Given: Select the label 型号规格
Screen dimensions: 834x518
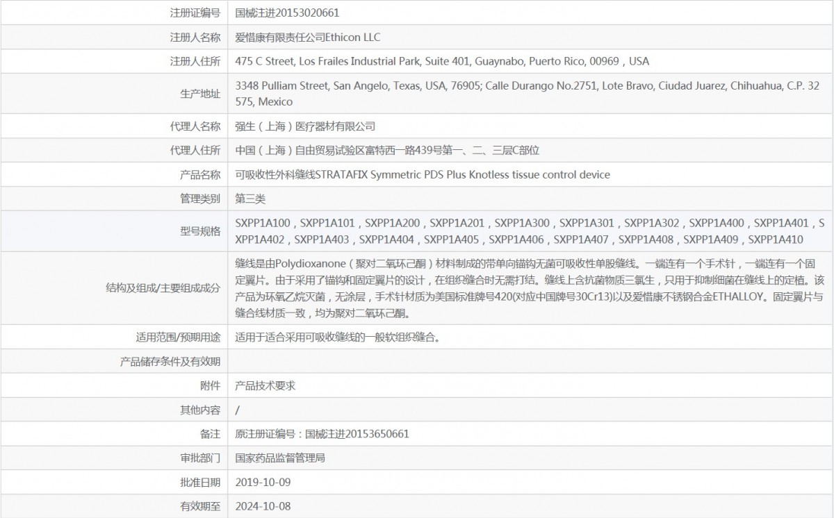Looking at the screenshot, I should coord(200,231).
